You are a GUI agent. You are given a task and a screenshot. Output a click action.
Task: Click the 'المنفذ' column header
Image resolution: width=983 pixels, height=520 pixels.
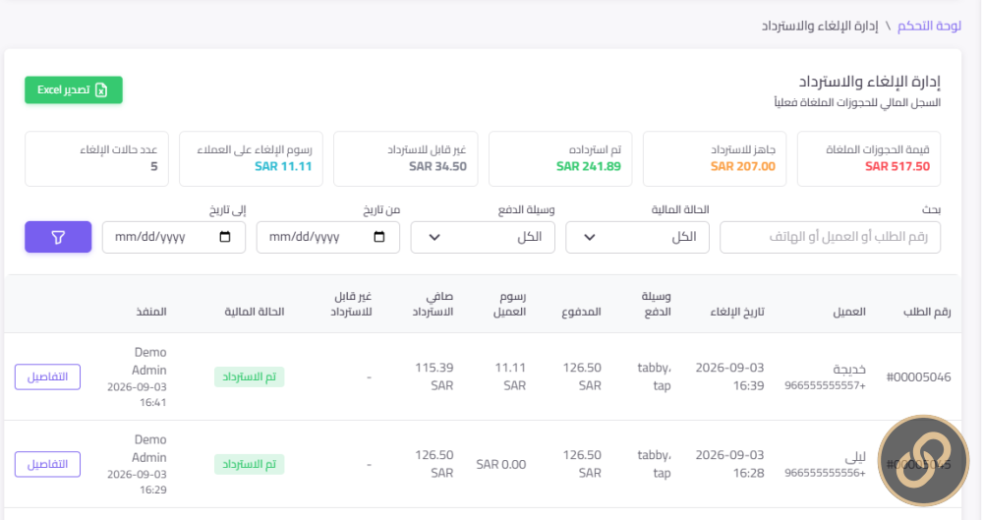click(x=151, y=312)
